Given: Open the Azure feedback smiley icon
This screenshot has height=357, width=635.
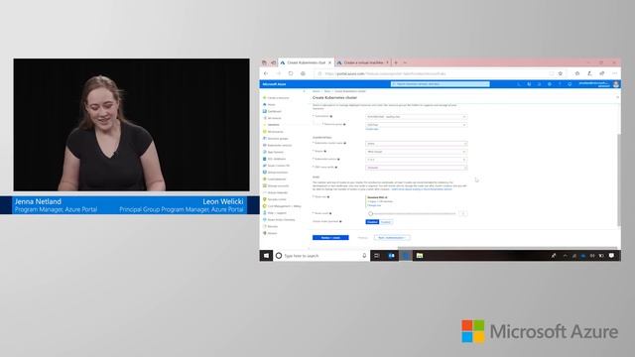Looking at the screenshot, I should [x=570, y=84].
